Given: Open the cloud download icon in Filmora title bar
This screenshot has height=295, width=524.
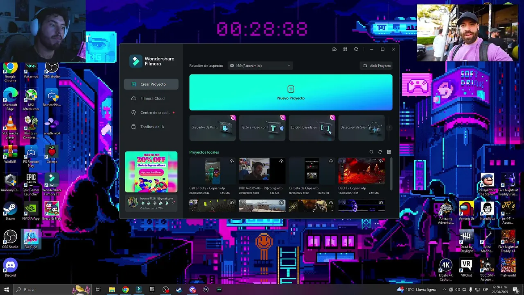Looking at the screenshot, I should pos(334,49).
